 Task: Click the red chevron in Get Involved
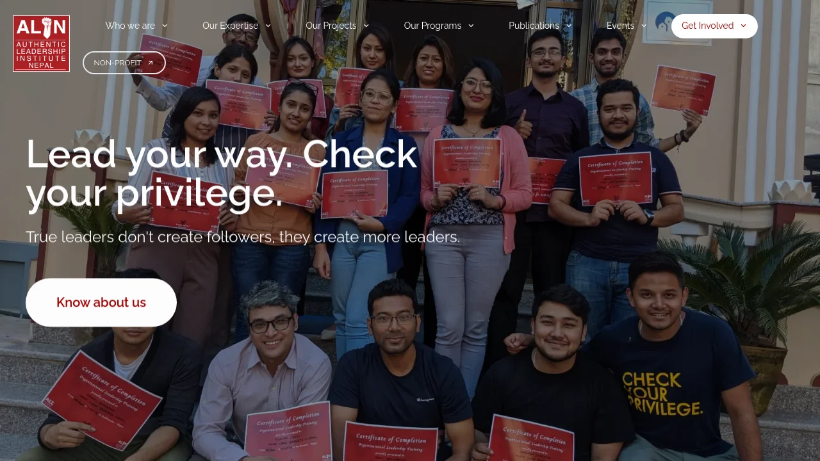pos(743,26)
